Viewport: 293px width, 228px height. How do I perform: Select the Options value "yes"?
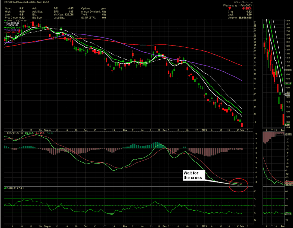(x=104, y=9)
